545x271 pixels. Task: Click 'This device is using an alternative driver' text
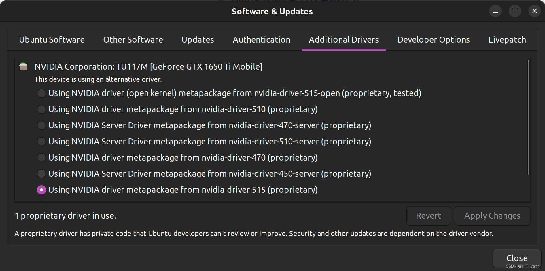click(98, 79)
